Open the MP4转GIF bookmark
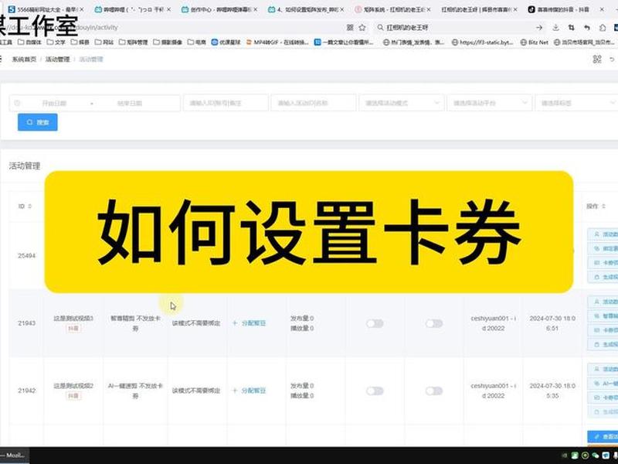Screen dimensions: 618x464 (x=277, y=42)
